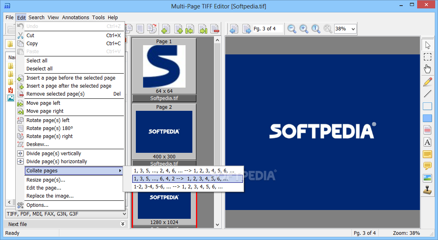Click thumbnail scrollbar down arrow
438x240 pixels.
(218, 225)
